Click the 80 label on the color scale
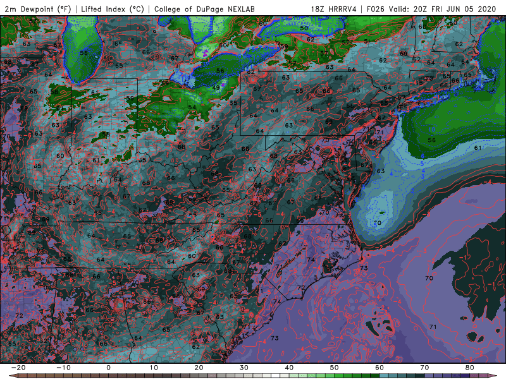Screen dimensions: 506x379 pos(470,368)
